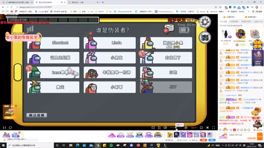Select the 三吃 player card
This screenshot has height=148, width=264.
[x=166, y=72]
